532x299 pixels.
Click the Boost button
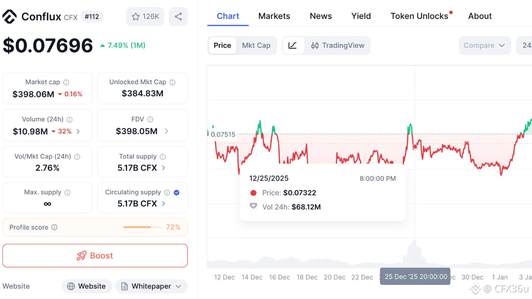coord(95,255)
